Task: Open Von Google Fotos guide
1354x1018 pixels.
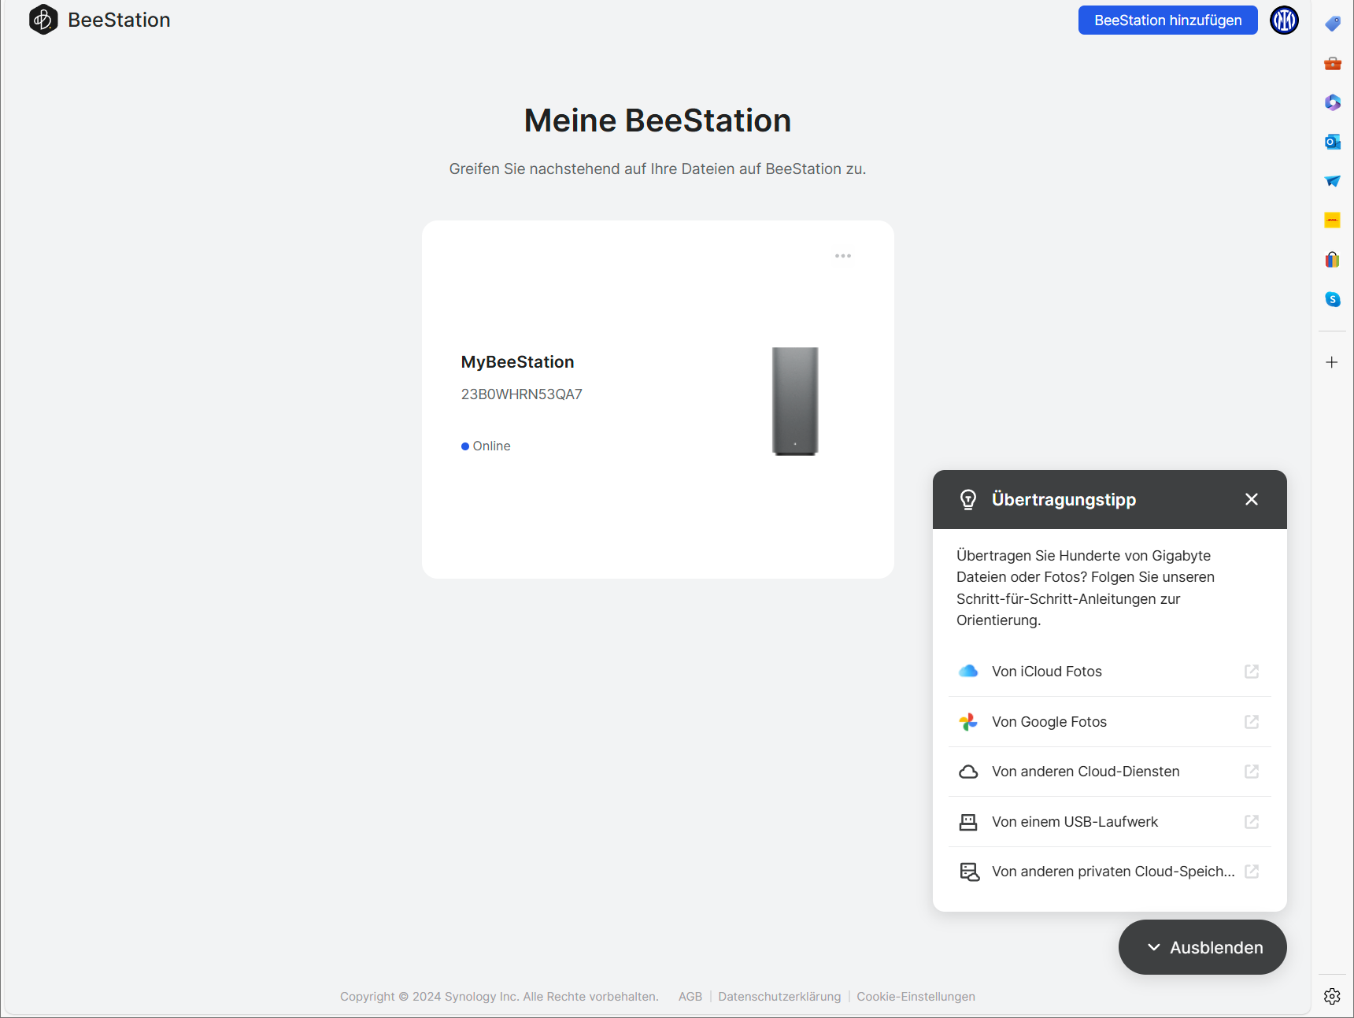Action: (x=1110, y=722)
